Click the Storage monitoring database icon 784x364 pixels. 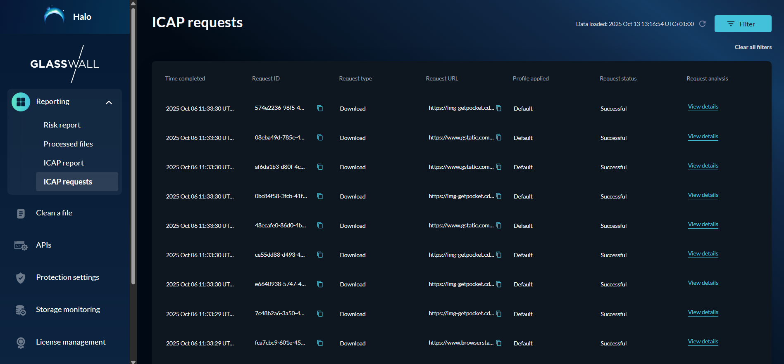(x=21, y=310)
